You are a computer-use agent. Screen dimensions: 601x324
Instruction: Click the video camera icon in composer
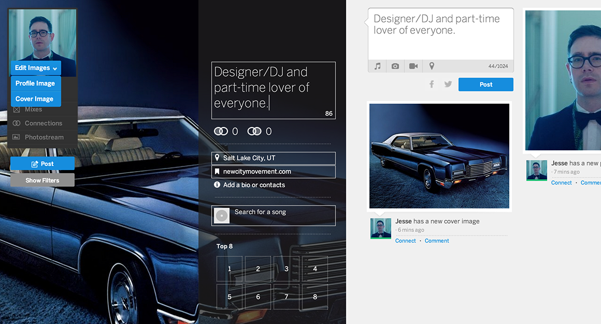point(413,66)
